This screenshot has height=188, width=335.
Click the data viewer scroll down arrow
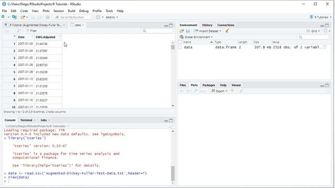tap(173, 105)
